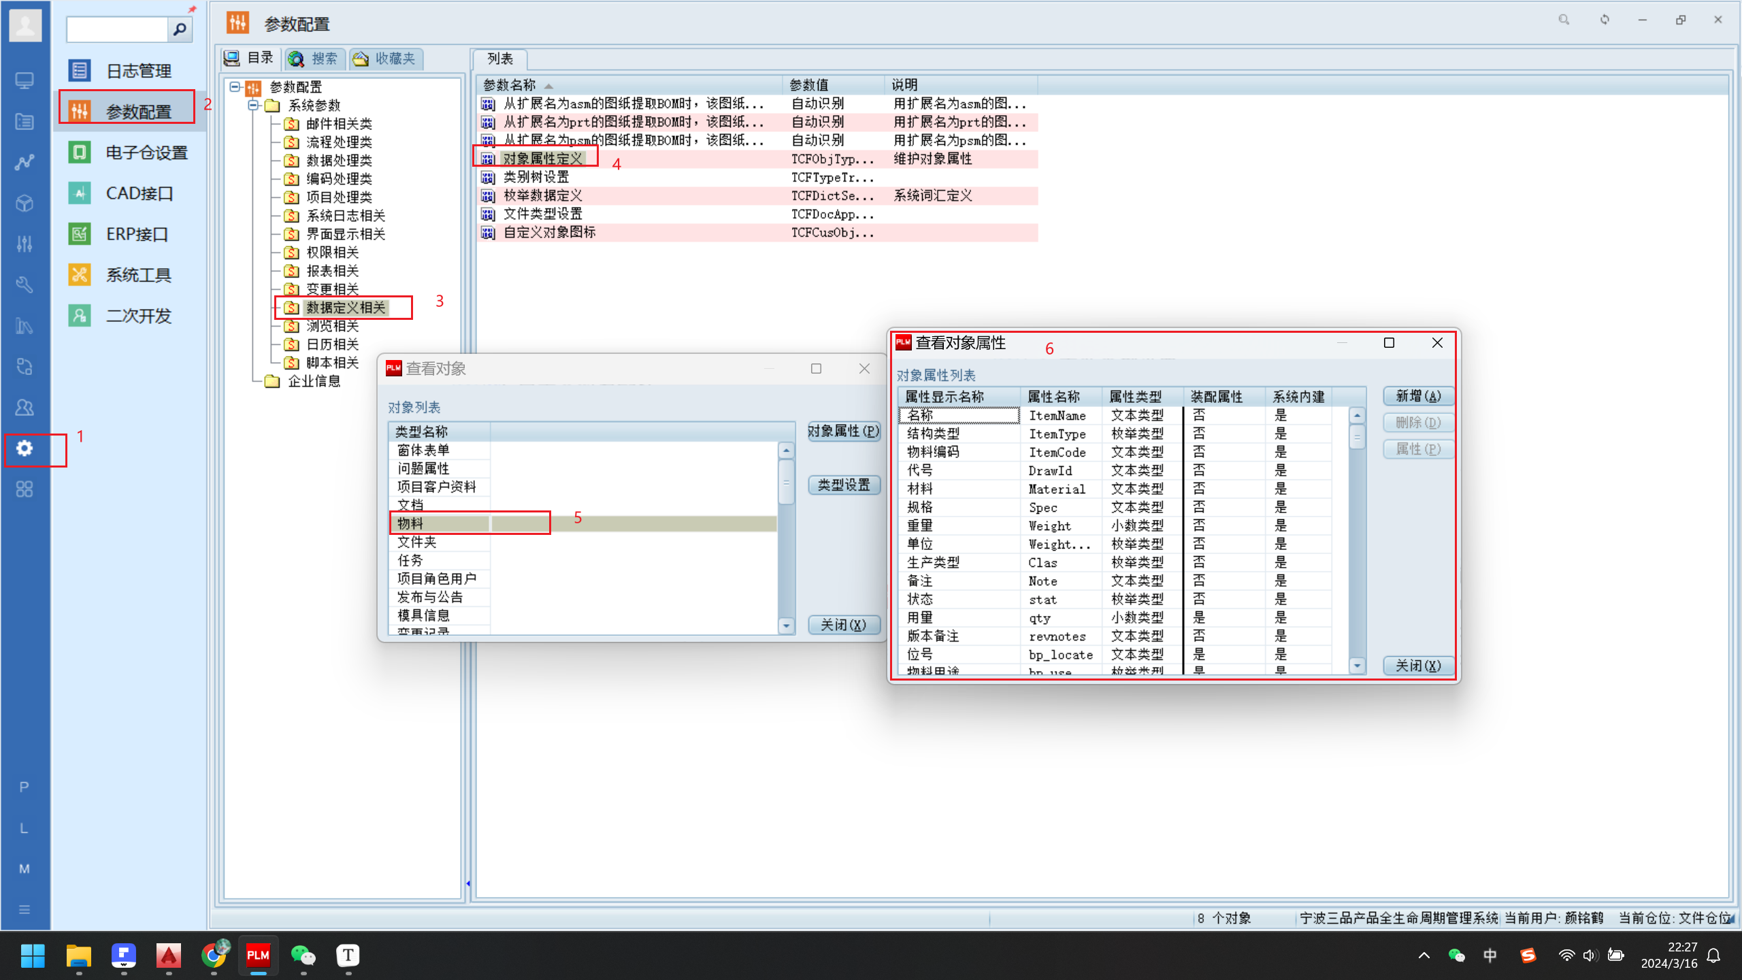
Task: Click the 电子仓设置 green icon
Action: click(80, 152)
